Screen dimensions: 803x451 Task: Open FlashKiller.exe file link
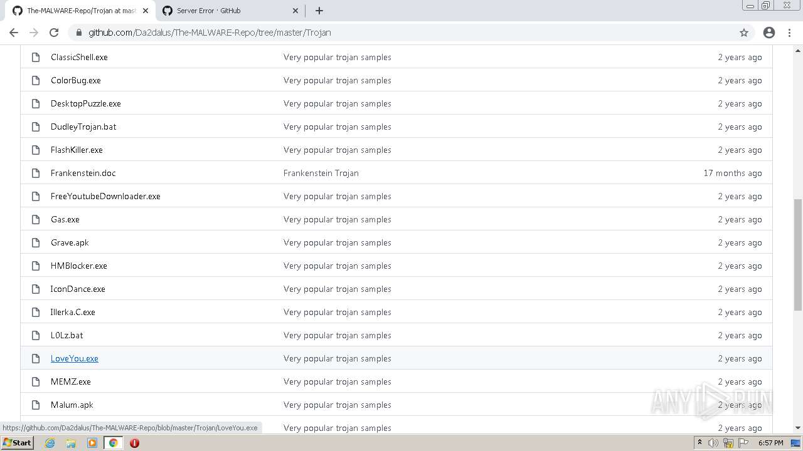coord(77,150)
